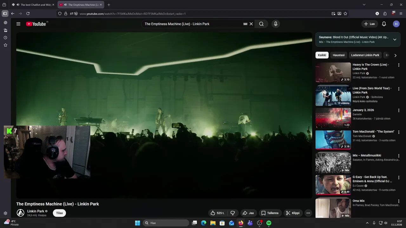
Task: Clear the YouTube search box text
Action: click(251, 24)
